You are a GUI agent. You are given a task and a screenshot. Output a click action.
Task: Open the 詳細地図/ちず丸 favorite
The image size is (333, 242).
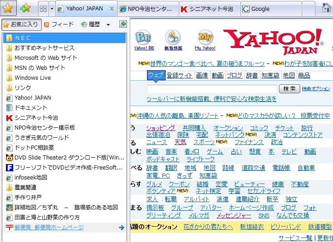(64, 208)
